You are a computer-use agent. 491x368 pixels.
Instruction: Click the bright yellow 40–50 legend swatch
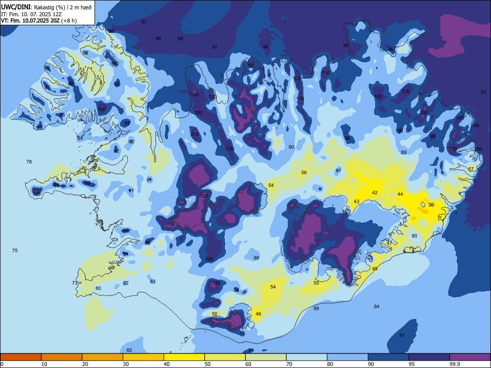pyautogui.click(x=184, y=357)
